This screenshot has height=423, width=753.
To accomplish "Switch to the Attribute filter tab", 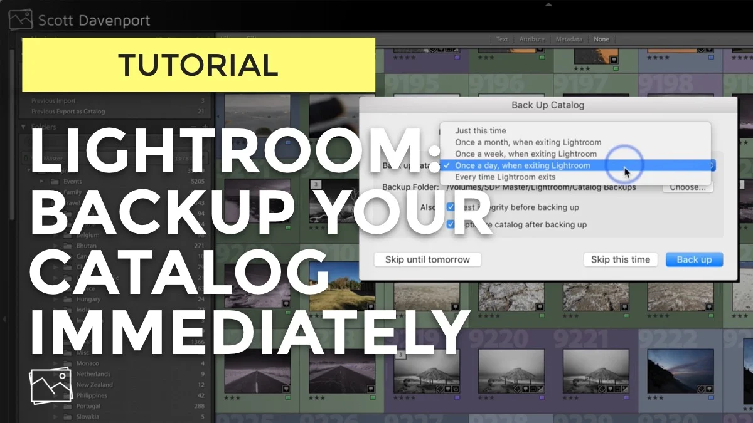I will coord(531,39).
